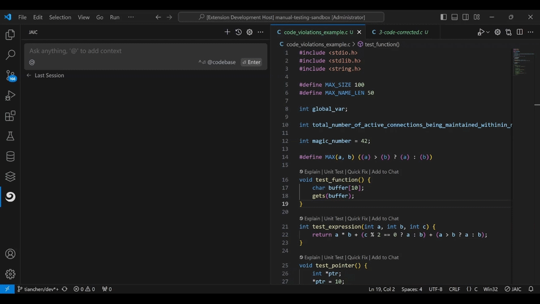
Task: Expand the run button dropdown arrow
Action: 488,32
